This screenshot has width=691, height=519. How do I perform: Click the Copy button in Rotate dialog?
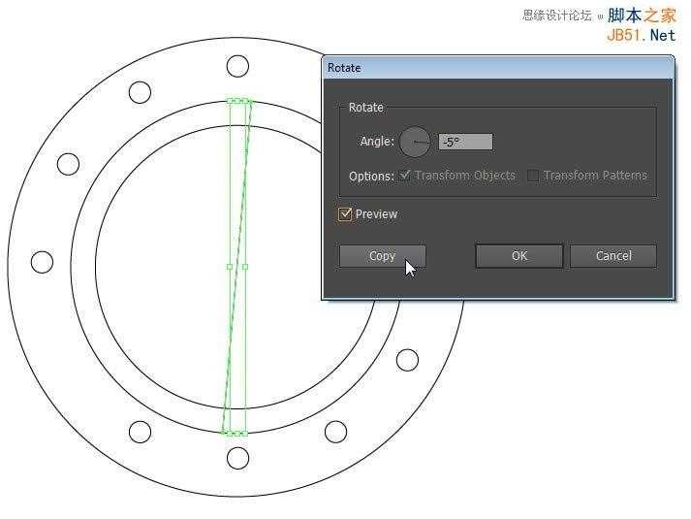382,256
